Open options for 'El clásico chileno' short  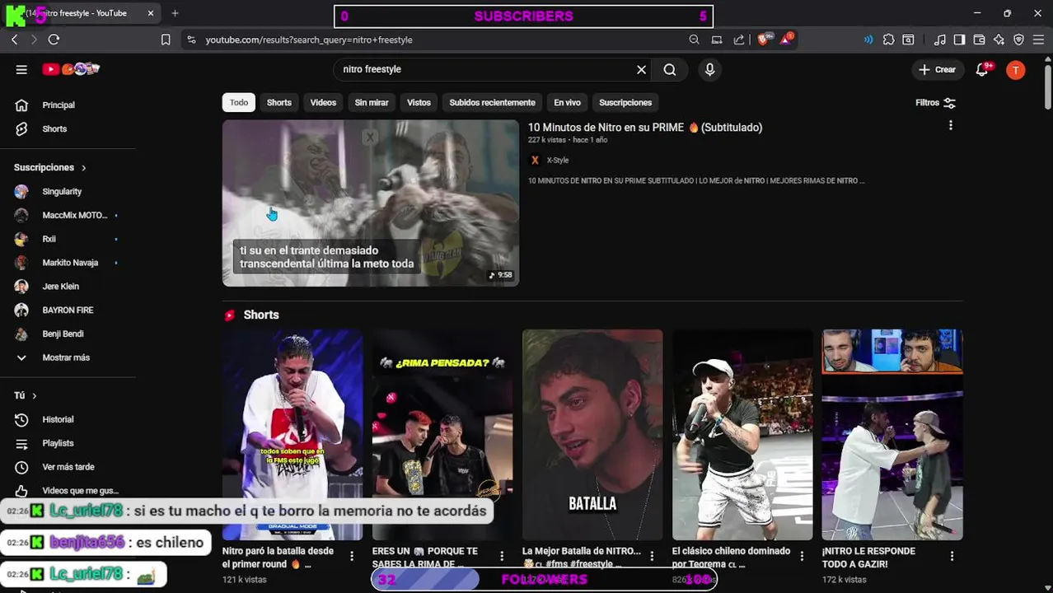pos(802,556)
